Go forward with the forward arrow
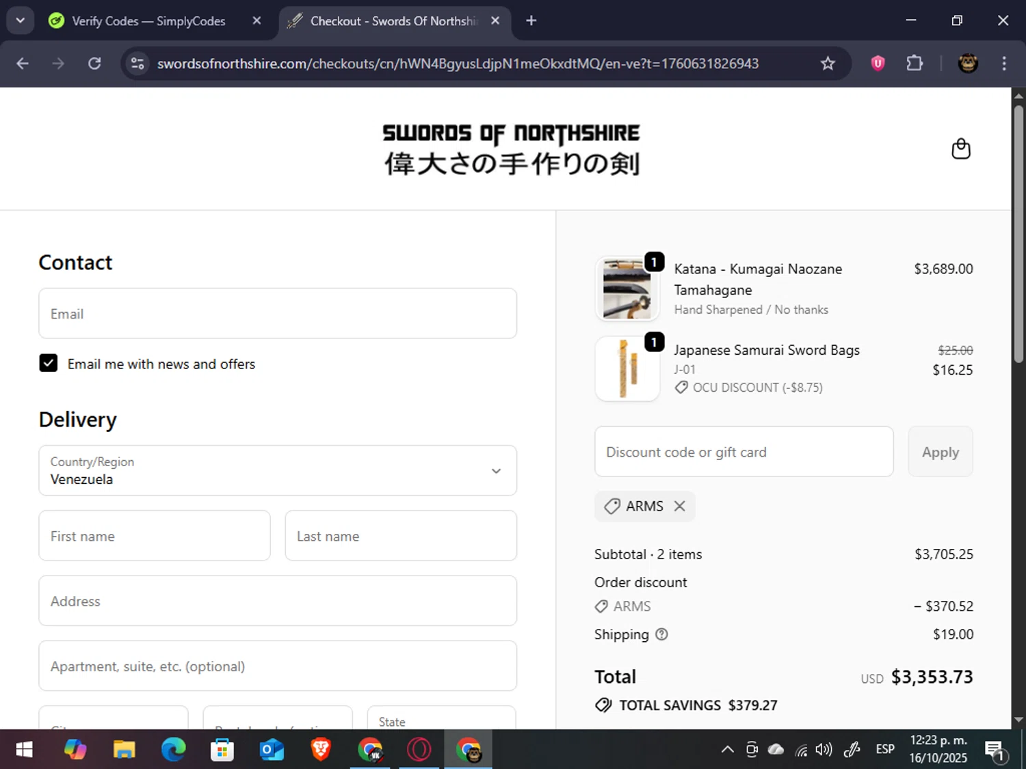The height and width of the screenshot is (769, 1026). click(58, 64)
